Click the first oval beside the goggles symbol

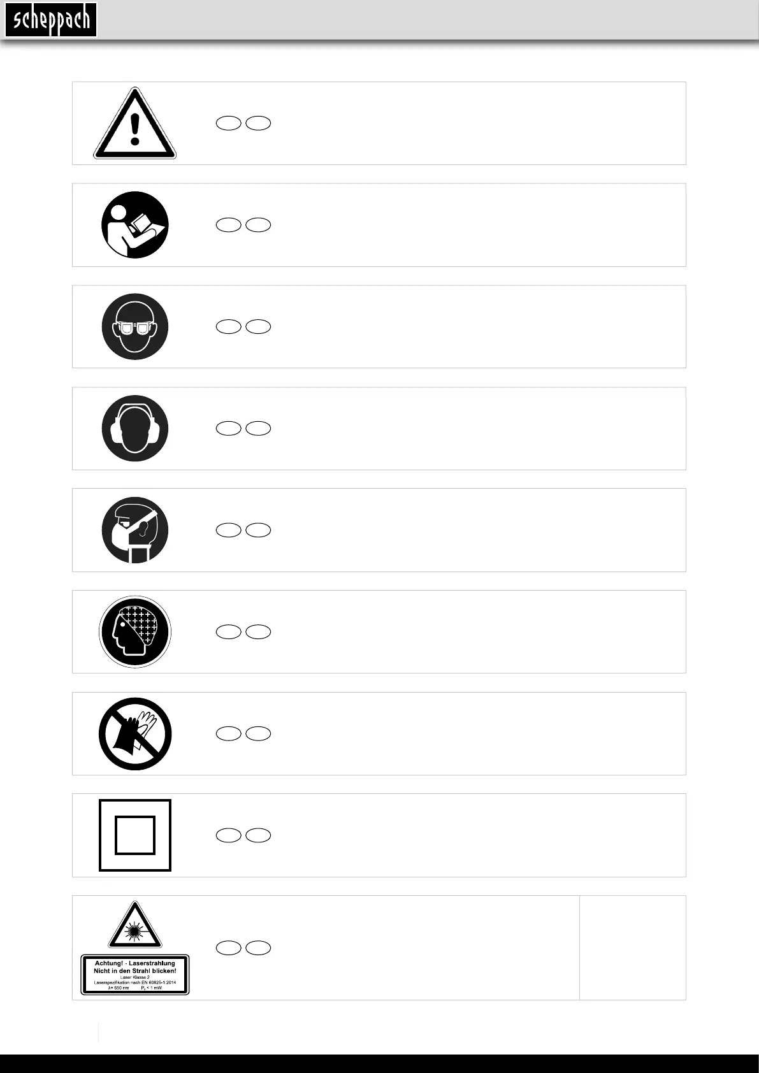click(228, 327)
